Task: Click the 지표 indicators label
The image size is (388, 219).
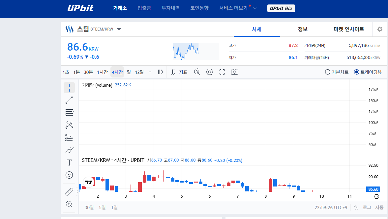Action: [183, 72]
